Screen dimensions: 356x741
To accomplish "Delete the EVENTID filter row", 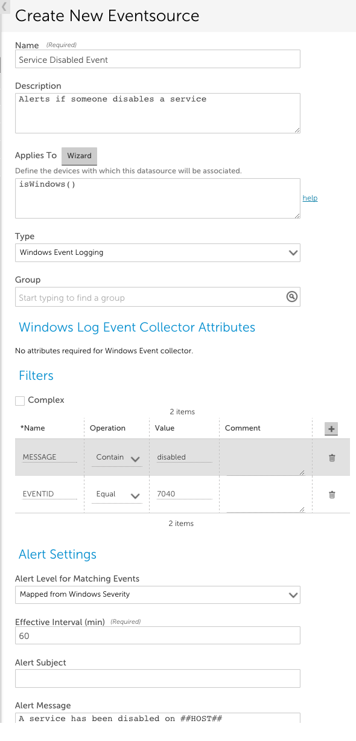I will click(332, 495).
